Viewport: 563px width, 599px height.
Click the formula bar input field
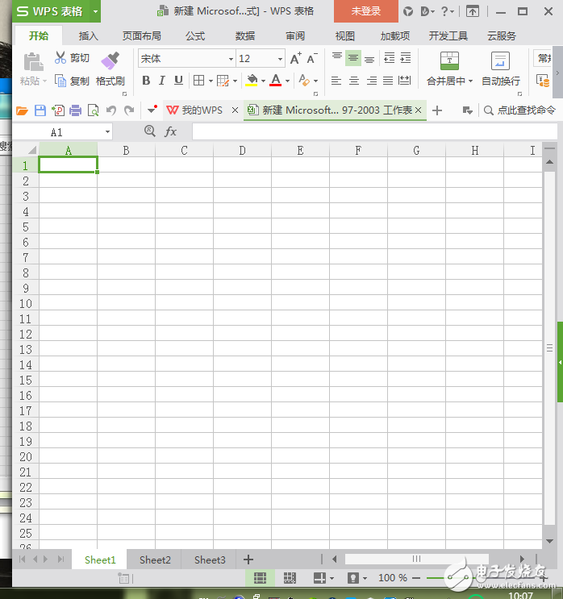(x=374, y=131)
